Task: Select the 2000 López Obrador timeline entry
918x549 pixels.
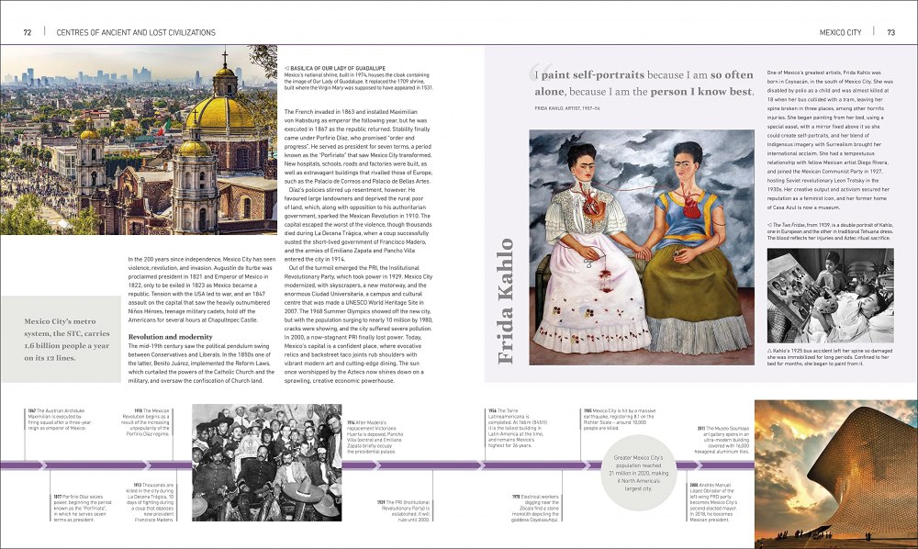Action: tap(713, 503)
